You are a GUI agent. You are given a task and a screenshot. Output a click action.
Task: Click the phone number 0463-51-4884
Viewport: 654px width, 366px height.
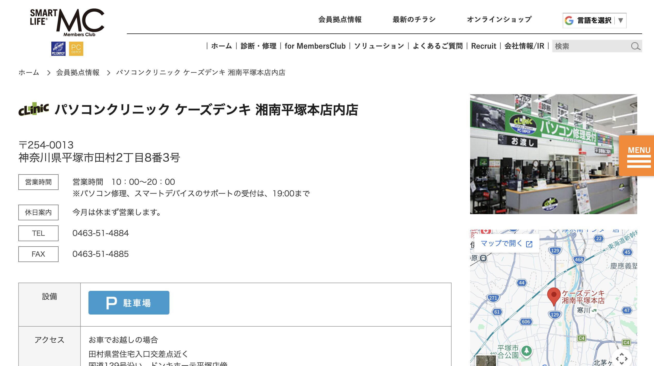tap(101, 233)
